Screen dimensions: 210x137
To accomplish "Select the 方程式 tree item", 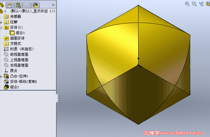I will (15, 44).
